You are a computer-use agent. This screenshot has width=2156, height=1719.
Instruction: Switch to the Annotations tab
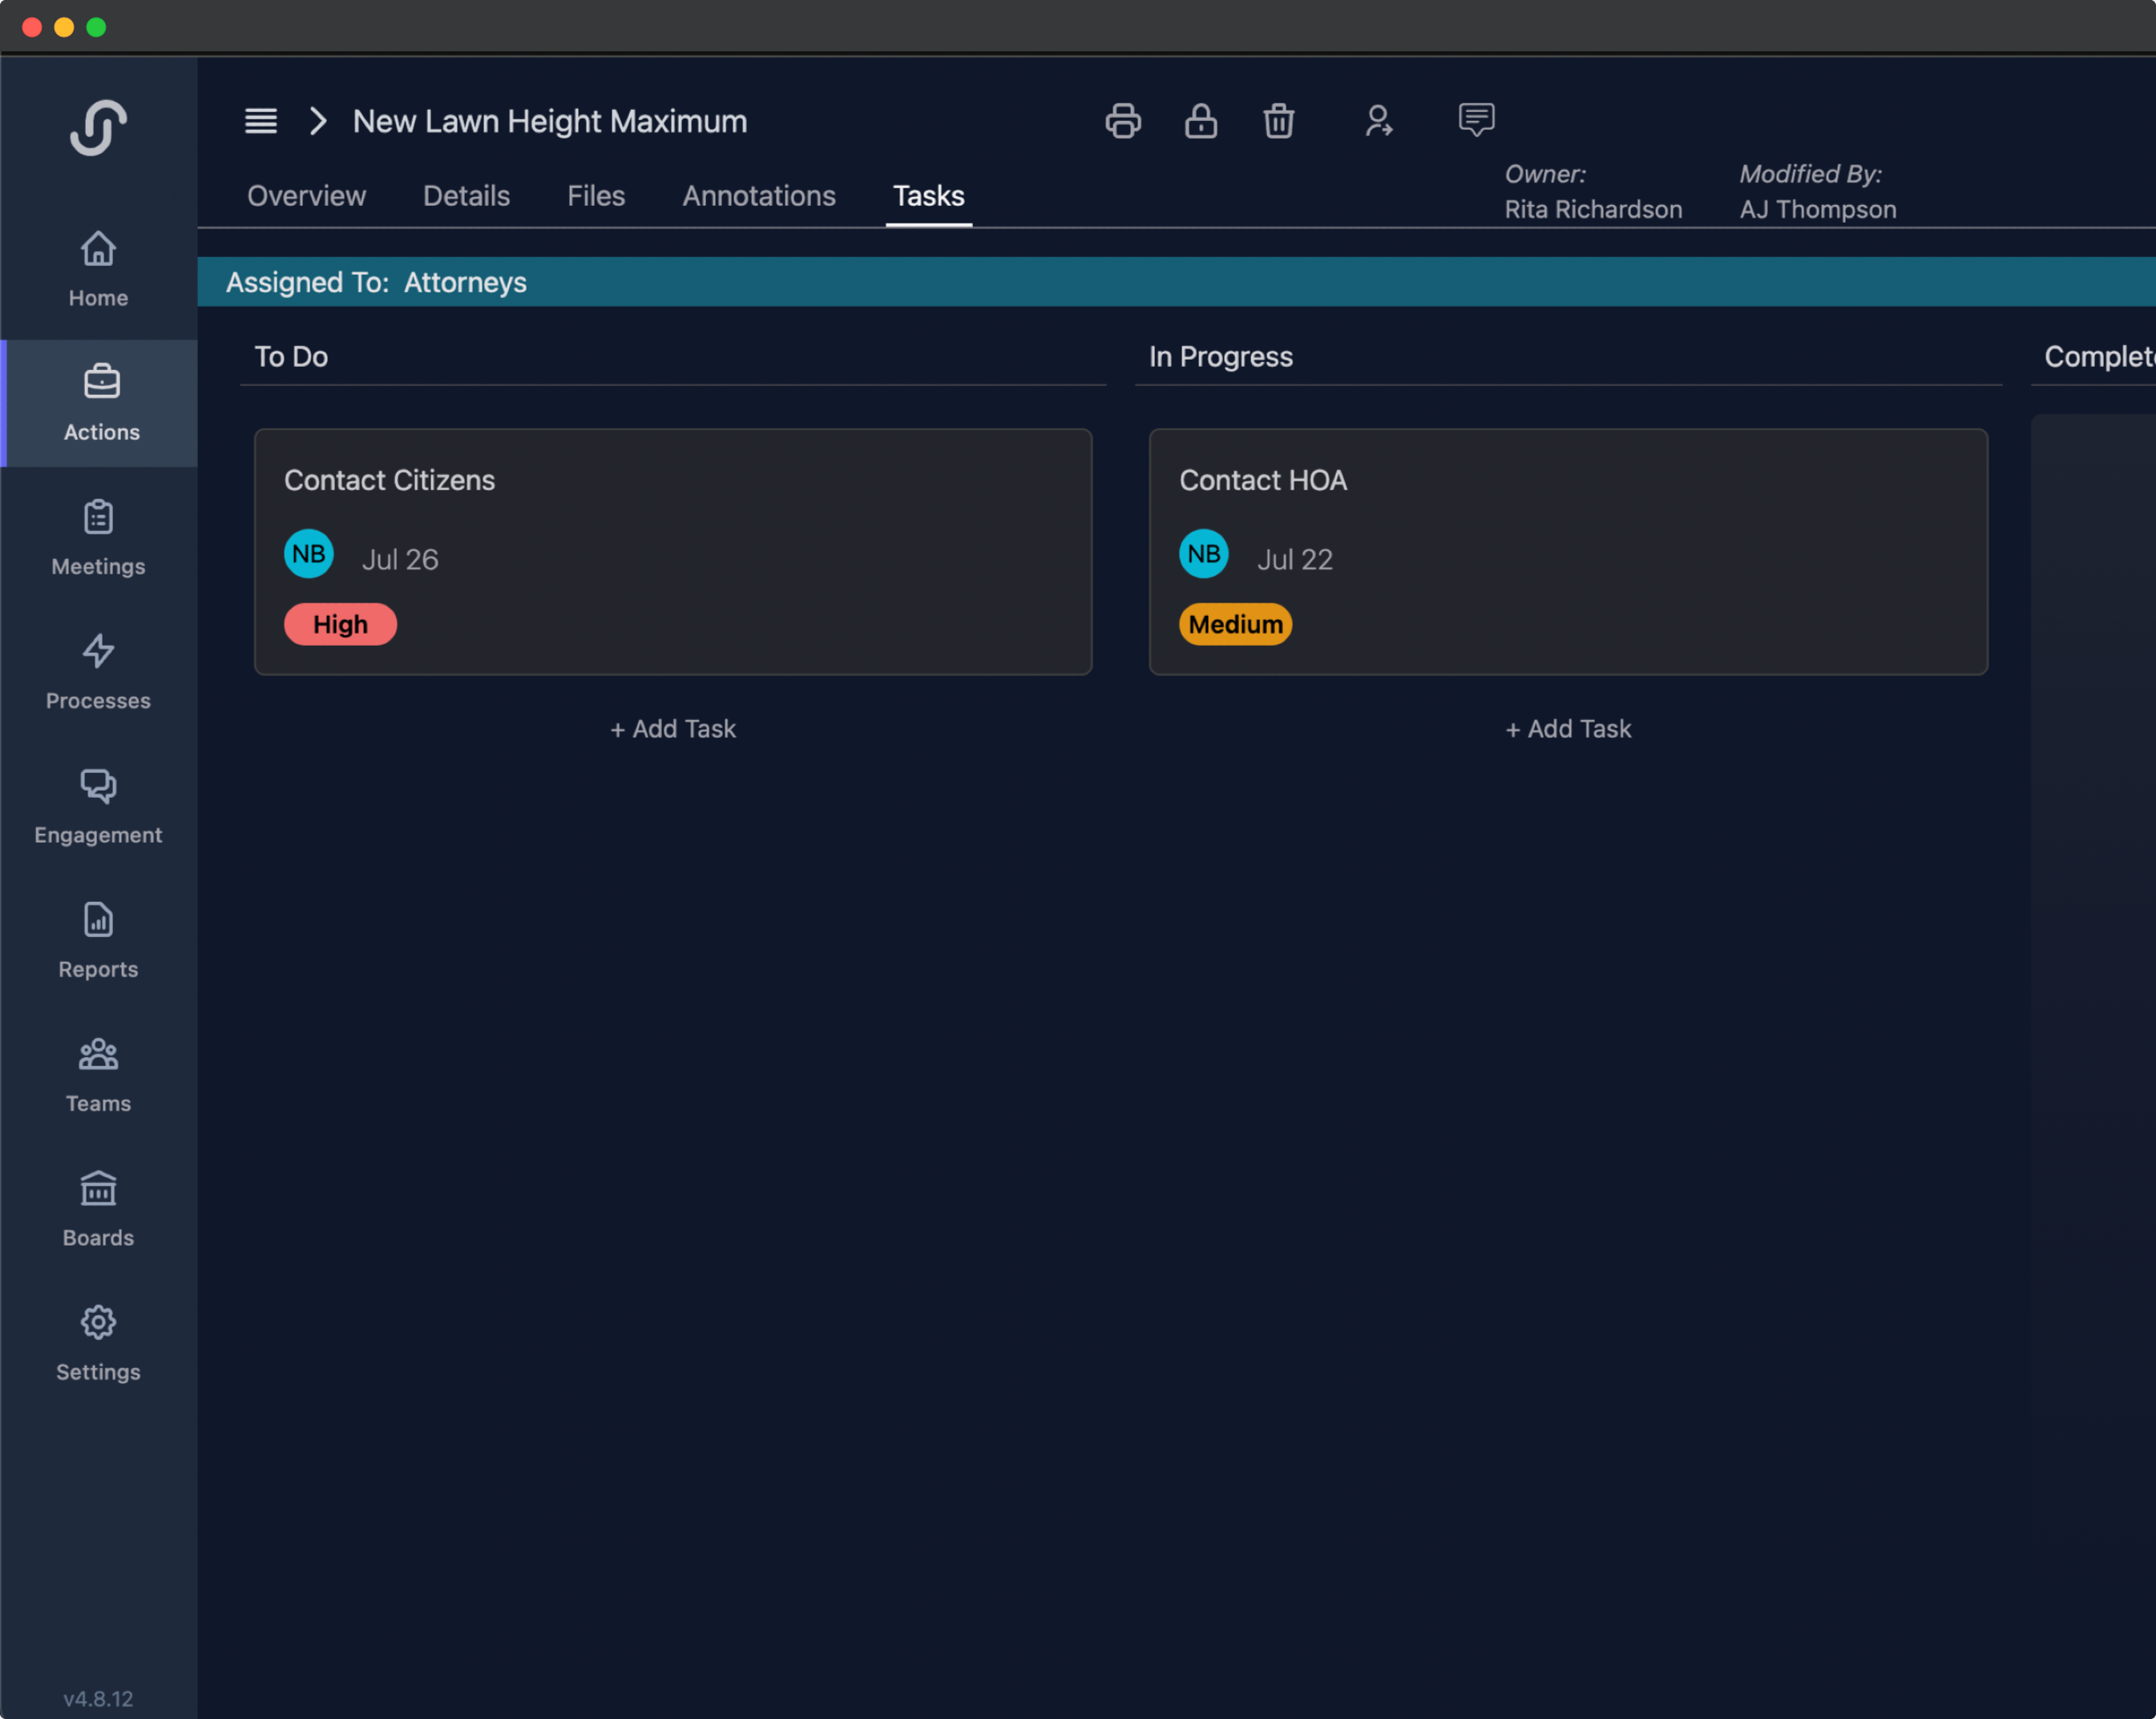pyautogui.click(x=758, y=196)
